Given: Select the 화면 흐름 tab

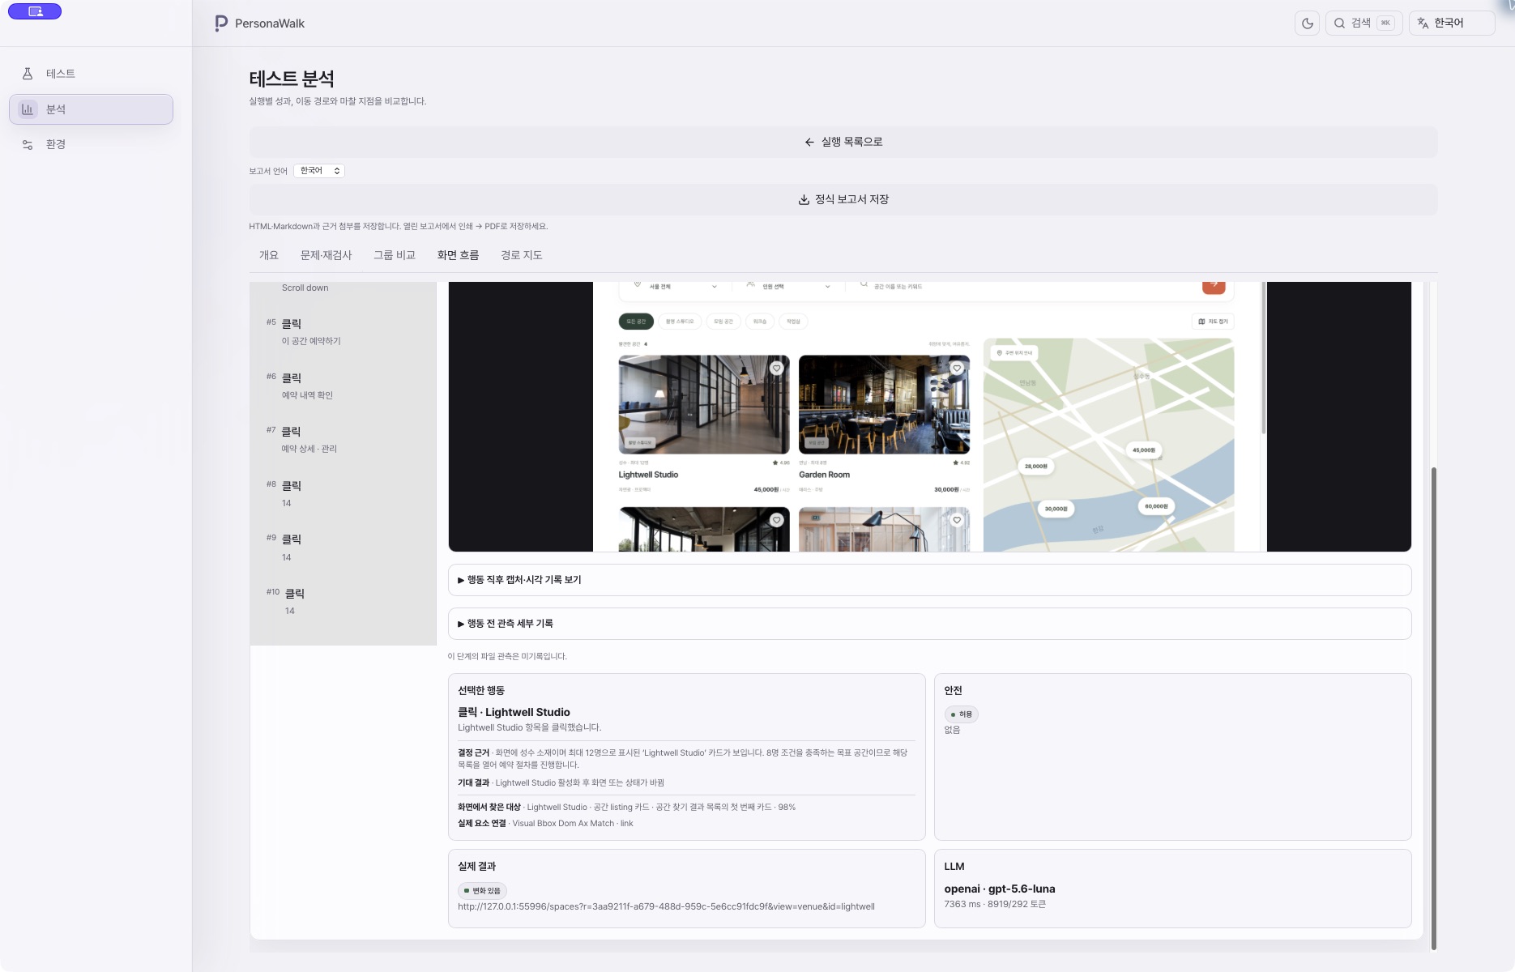Looking at the screenshot, I should 458,255.
